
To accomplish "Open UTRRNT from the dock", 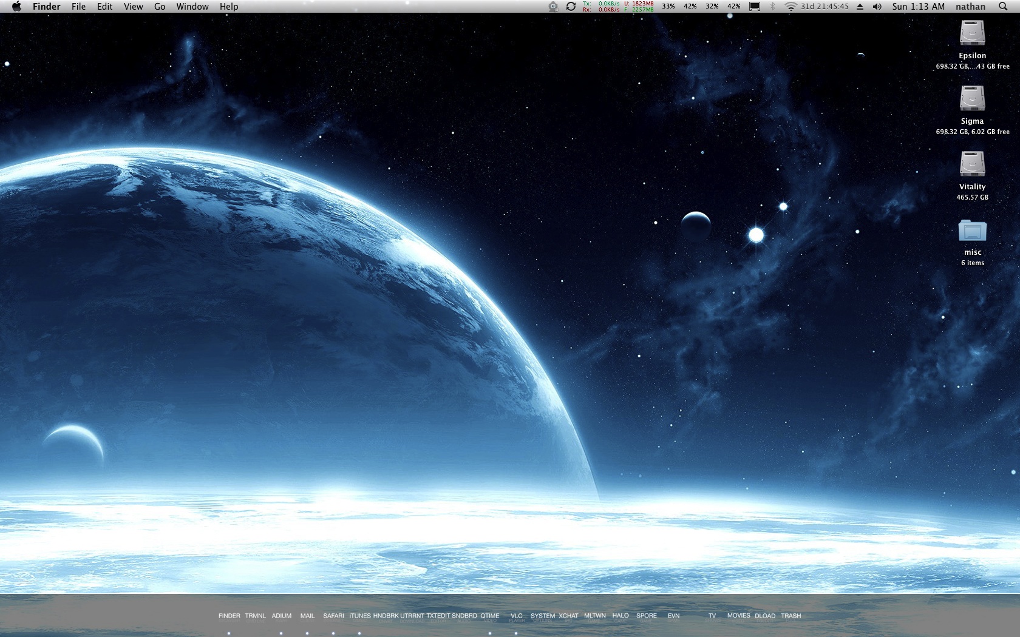I will 412,616.
